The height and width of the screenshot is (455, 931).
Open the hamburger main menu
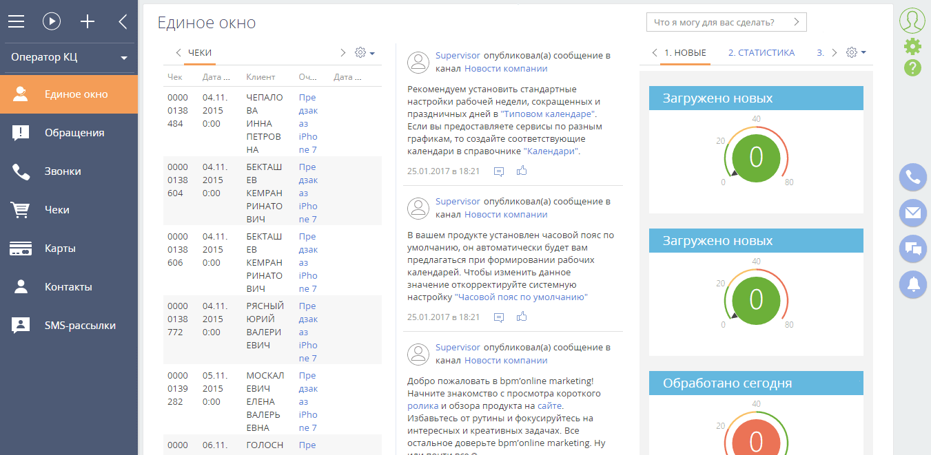pyautogui.click(x=16, y=21)
